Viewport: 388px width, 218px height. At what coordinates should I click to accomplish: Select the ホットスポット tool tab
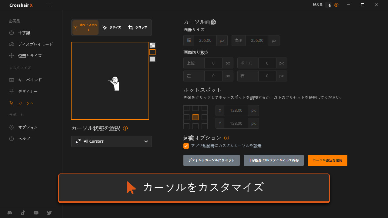(85, 28)
